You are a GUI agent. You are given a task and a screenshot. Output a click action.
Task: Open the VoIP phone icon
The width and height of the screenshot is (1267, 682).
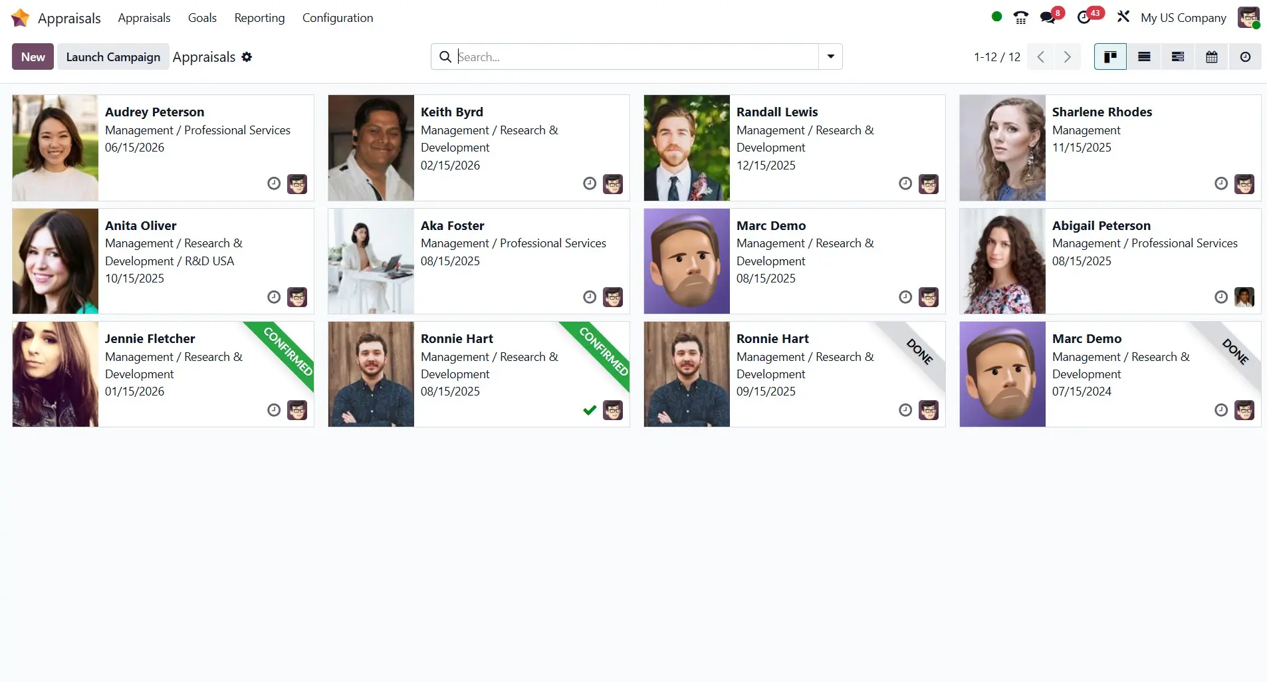coord(1021,18)
